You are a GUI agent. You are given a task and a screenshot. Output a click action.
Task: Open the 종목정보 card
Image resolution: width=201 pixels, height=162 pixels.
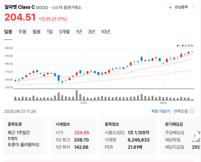pos(128,136)
